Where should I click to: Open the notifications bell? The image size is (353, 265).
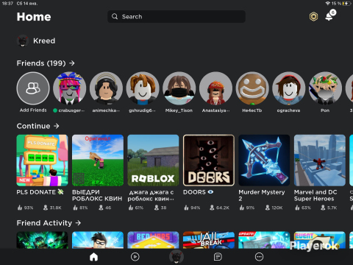(x=330, y=16)
